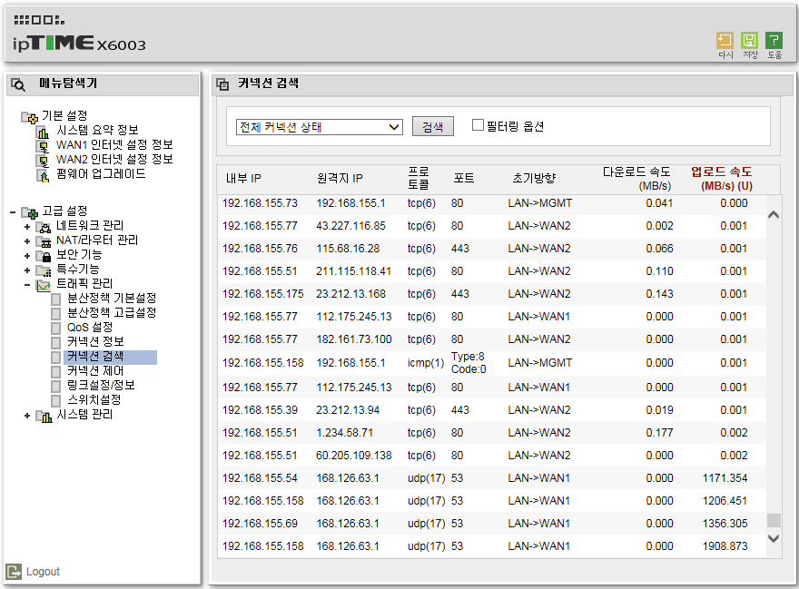Expand the 네트워크 관리 tree node
The height and width of the screenshot is (589, 799).
pyautogui.click(x=27, y=226)
